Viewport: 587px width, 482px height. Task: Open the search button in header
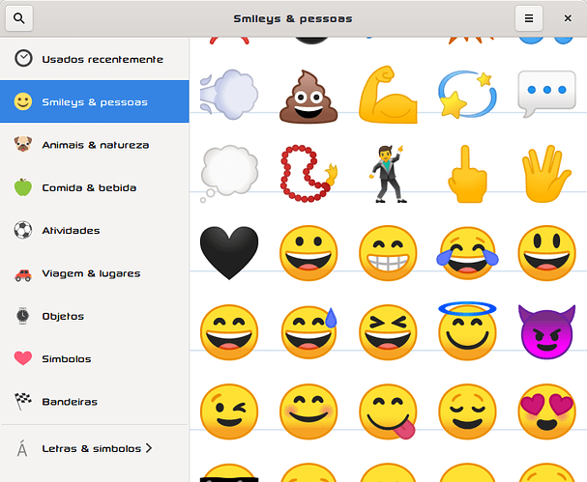[x=19, y=18]
